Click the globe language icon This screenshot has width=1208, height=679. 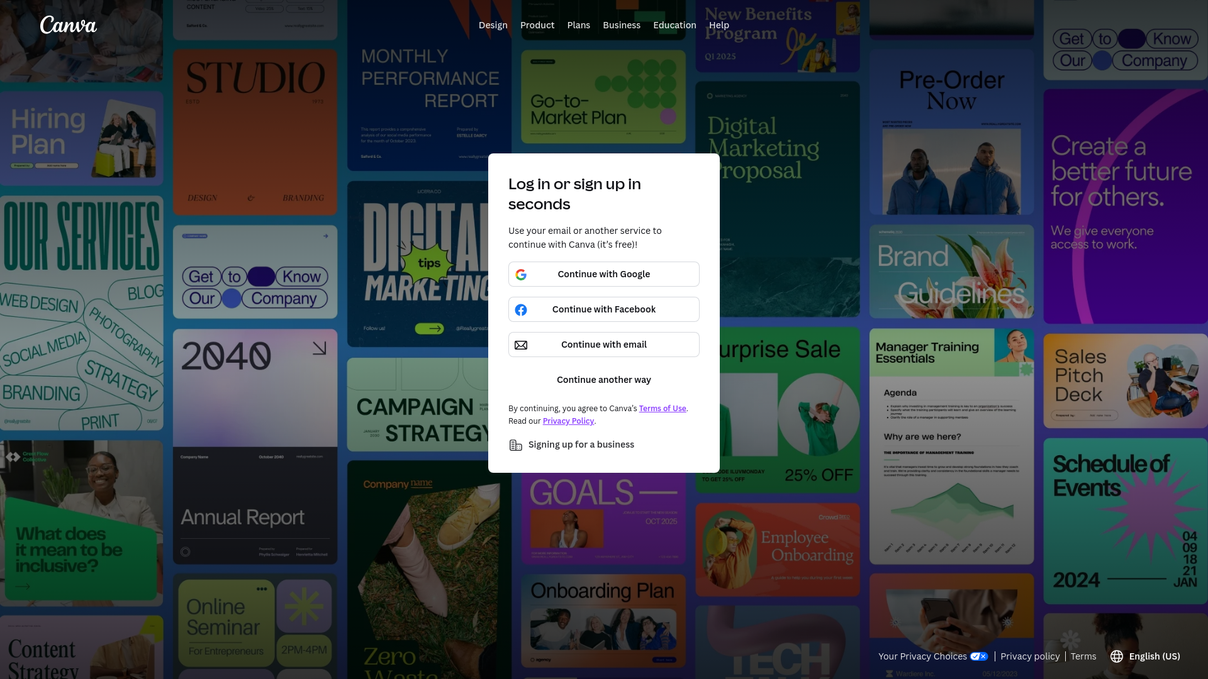(1117, 656)
